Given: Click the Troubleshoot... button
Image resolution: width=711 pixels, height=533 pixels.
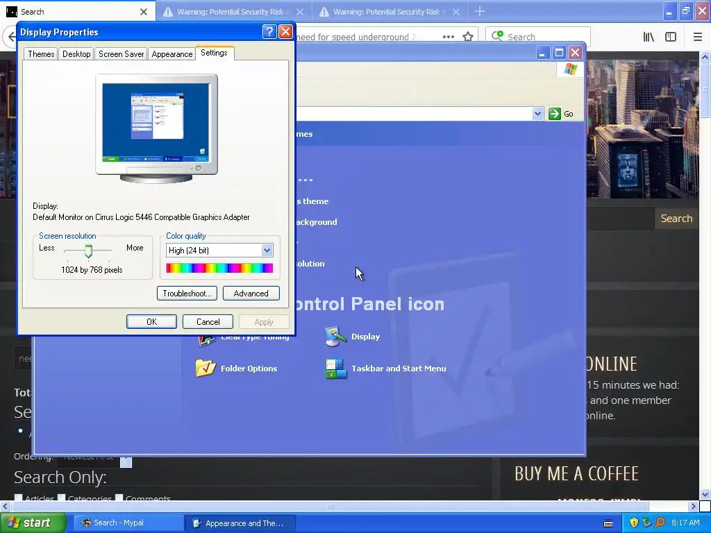Looking at the screenshot, I should tap(187, 294).
